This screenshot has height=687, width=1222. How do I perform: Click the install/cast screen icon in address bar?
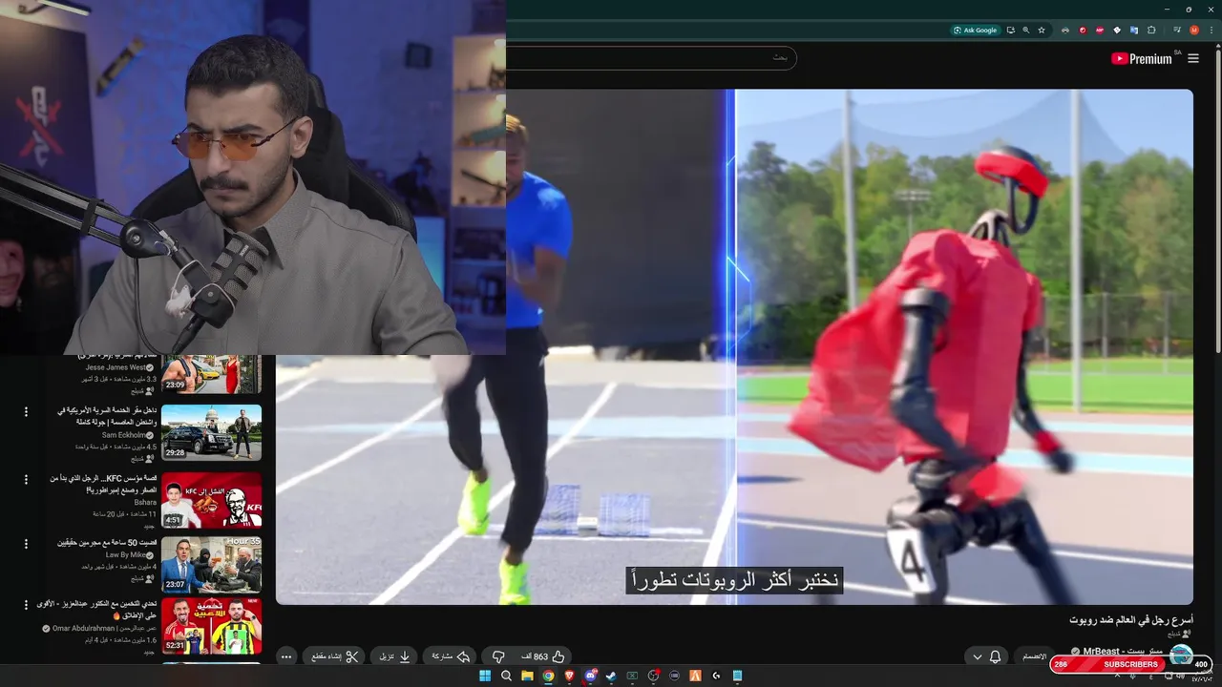(1011, 31)
